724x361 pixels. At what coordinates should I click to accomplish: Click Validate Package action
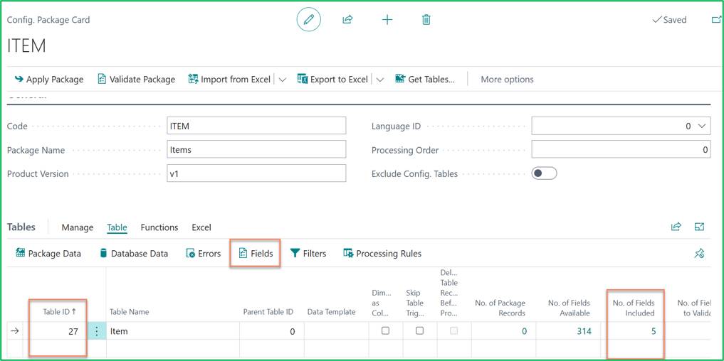[136, 80]
